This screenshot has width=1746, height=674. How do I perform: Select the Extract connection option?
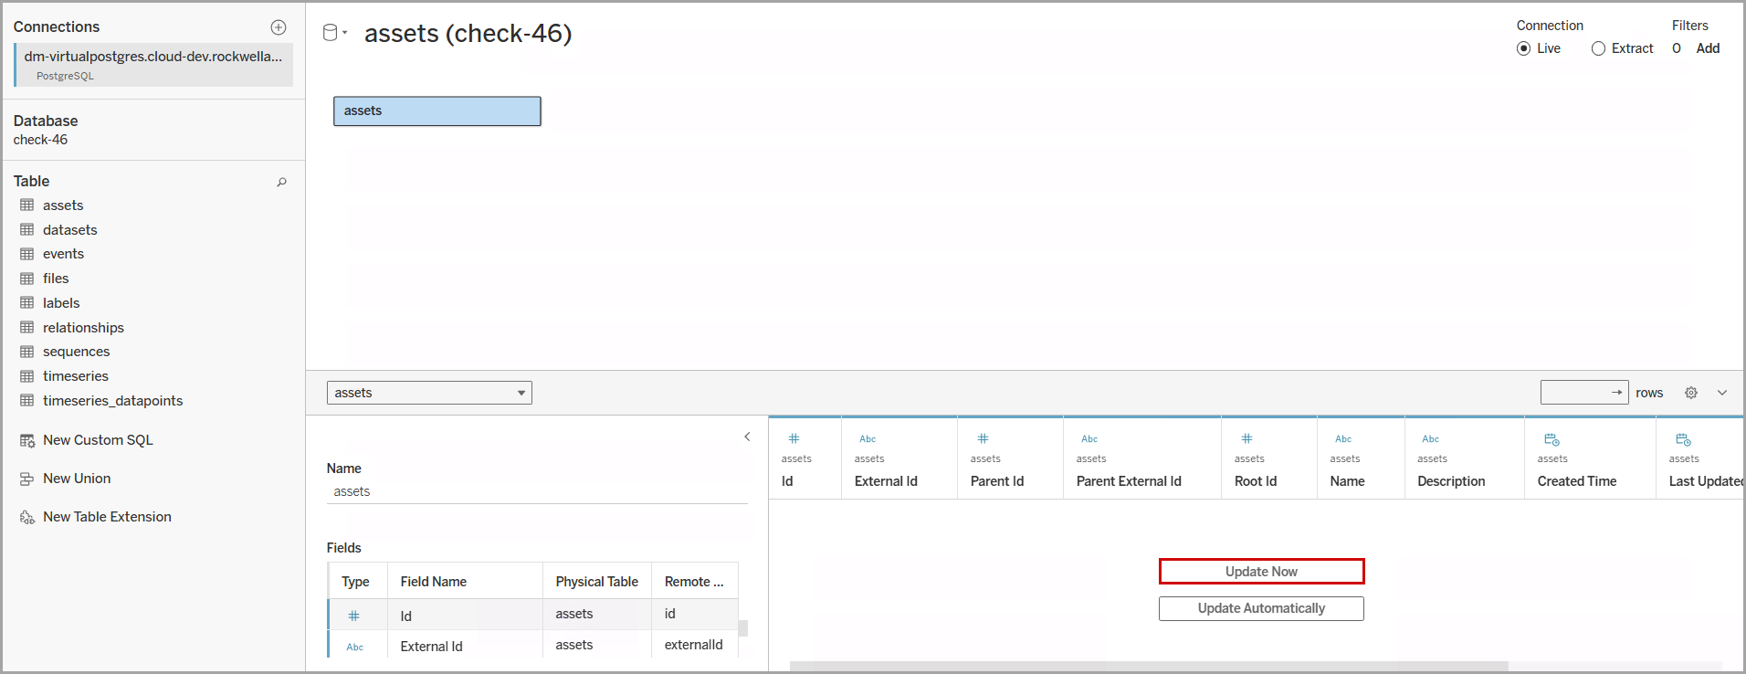pos(1598,48)
